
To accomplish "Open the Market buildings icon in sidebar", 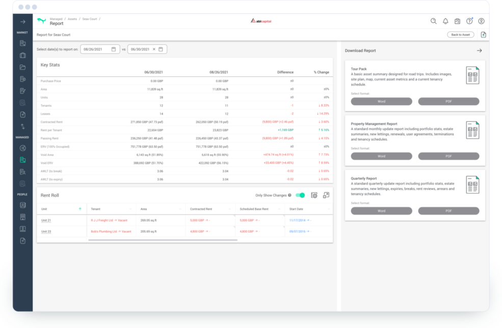I will point(23,43).
